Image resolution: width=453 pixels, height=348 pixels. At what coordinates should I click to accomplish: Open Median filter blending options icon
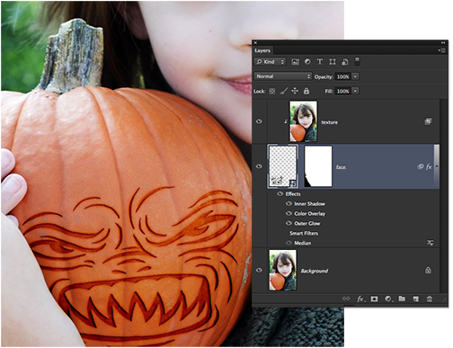(x=431, y=243)
